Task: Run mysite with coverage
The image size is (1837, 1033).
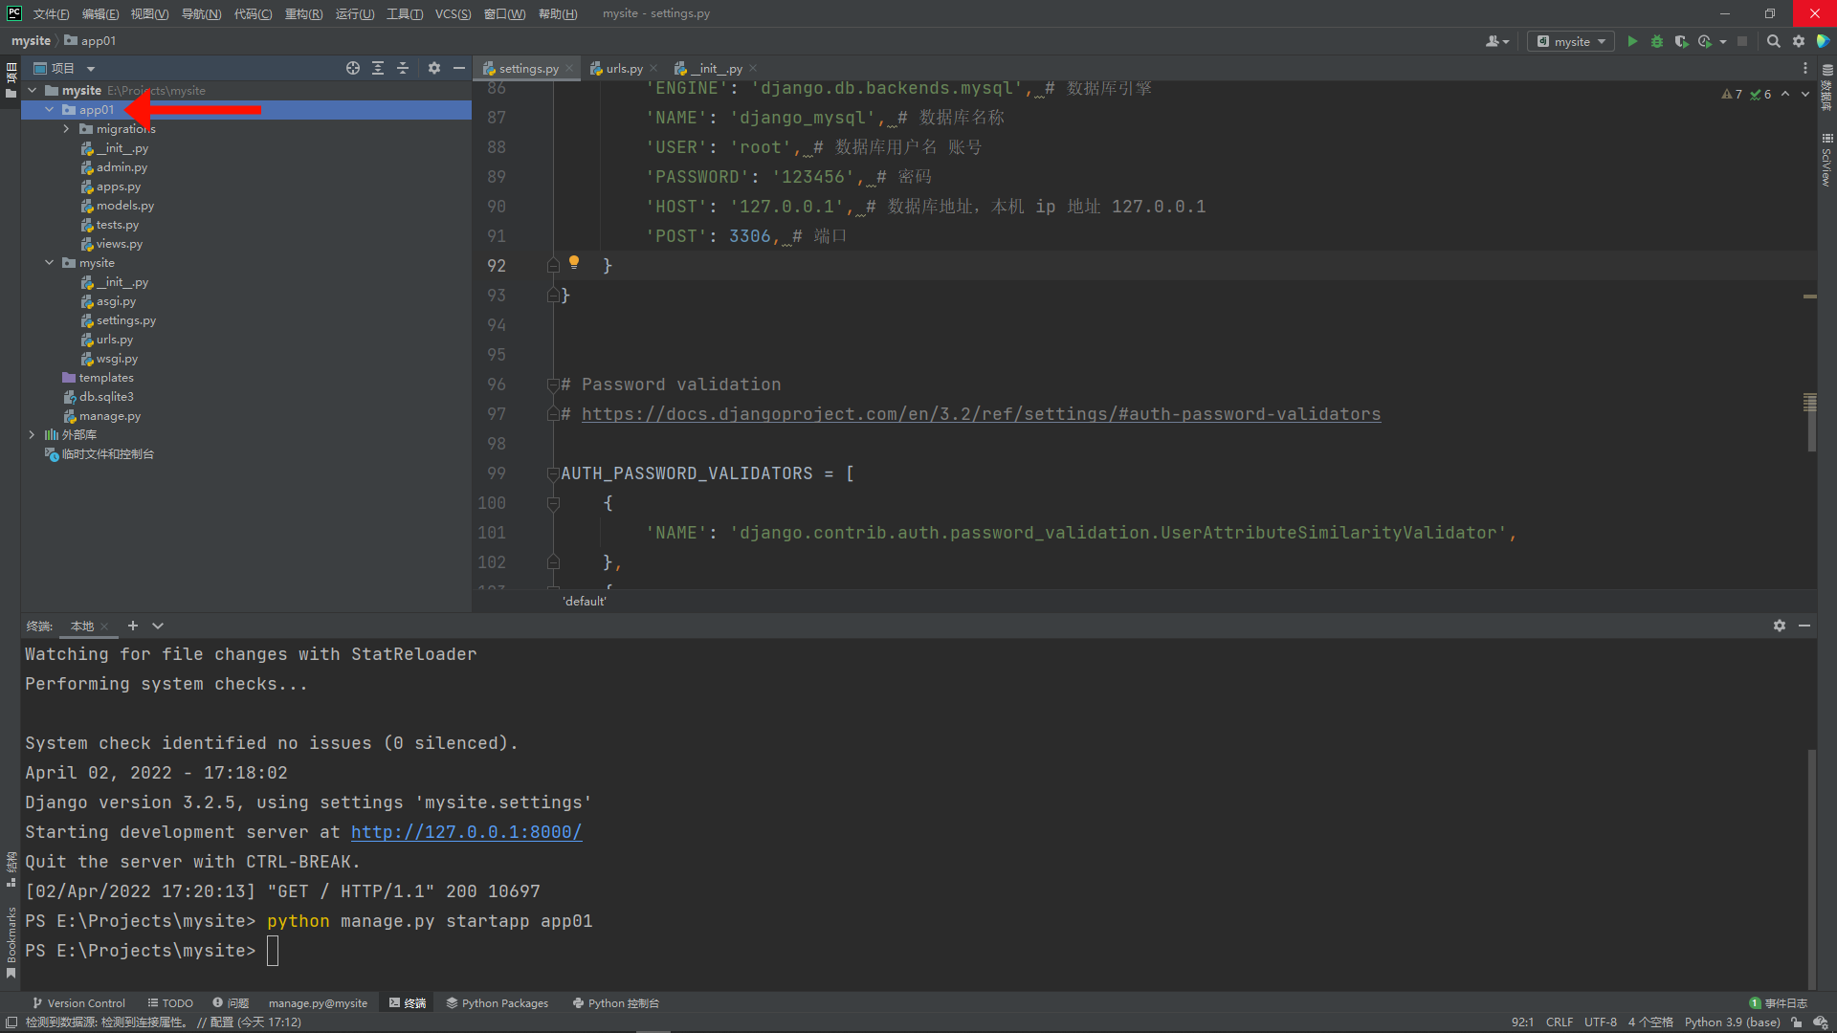Action: click(x=1681, y=41)
